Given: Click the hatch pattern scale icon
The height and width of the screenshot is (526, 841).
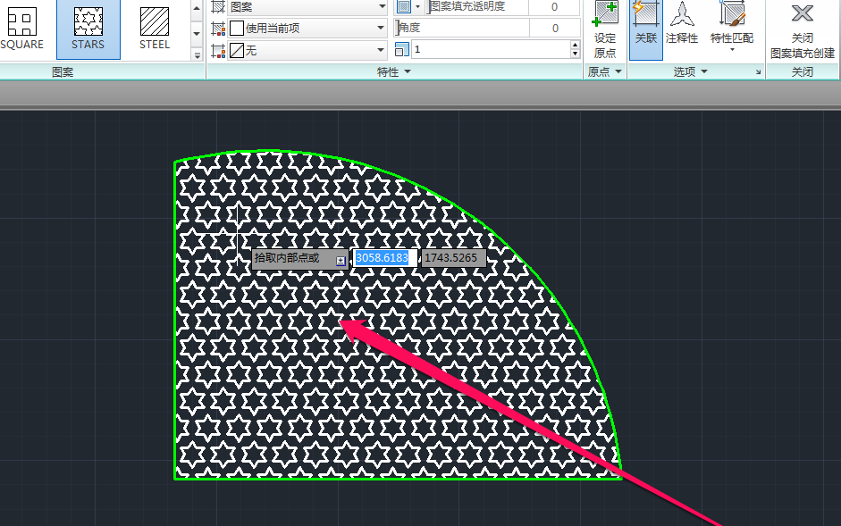Looking at the screenshot, I should coord(401,49).
